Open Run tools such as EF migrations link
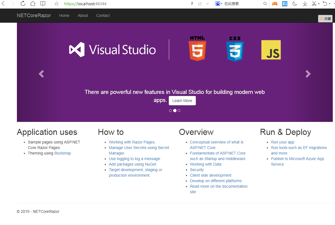Viewport: 335px width, 225px height. [299, 150]
